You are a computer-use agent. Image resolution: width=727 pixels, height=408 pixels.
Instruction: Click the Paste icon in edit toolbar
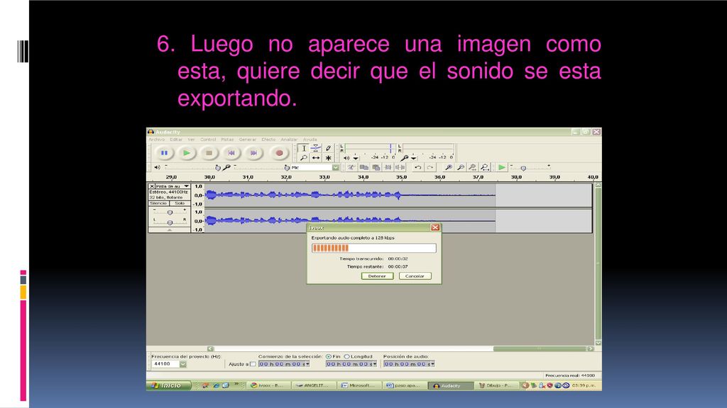coord(376,167)
